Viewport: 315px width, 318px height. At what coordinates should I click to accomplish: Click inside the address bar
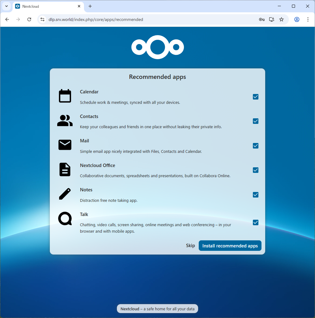coord(154,19)
